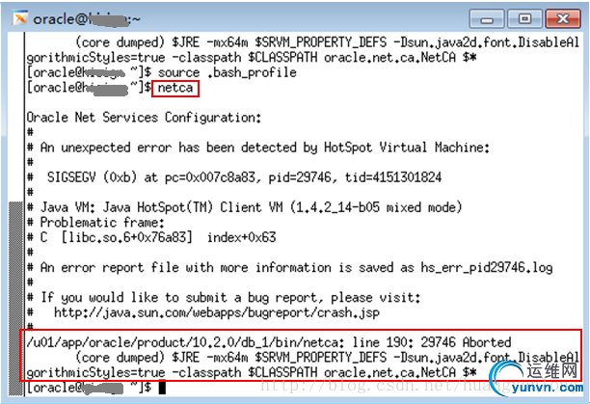
Task: Click 'Oracle Net Services Configuration:' line
Action: click(x=144, y=118)
